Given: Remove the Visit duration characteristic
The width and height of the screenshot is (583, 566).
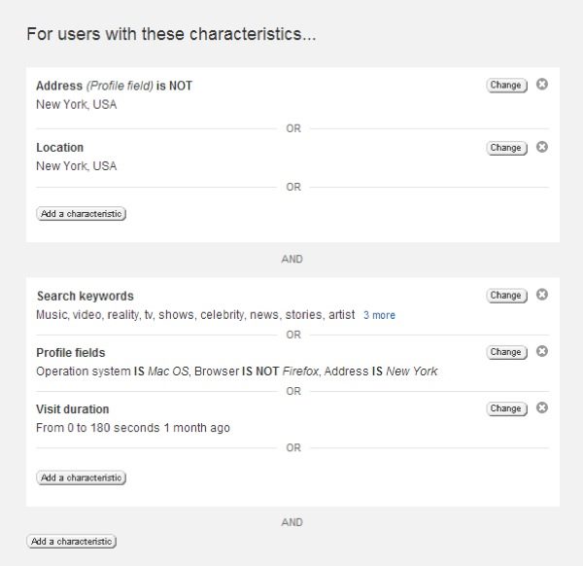Looking at the screenshot, I should (x=542, y=407).
